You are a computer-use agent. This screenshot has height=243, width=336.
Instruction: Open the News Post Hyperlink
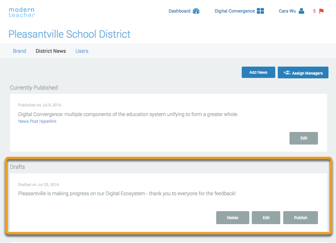pos(37,121)
